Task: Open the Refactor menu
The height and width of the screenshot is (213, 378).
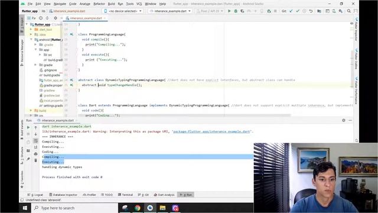Action: 99,4
